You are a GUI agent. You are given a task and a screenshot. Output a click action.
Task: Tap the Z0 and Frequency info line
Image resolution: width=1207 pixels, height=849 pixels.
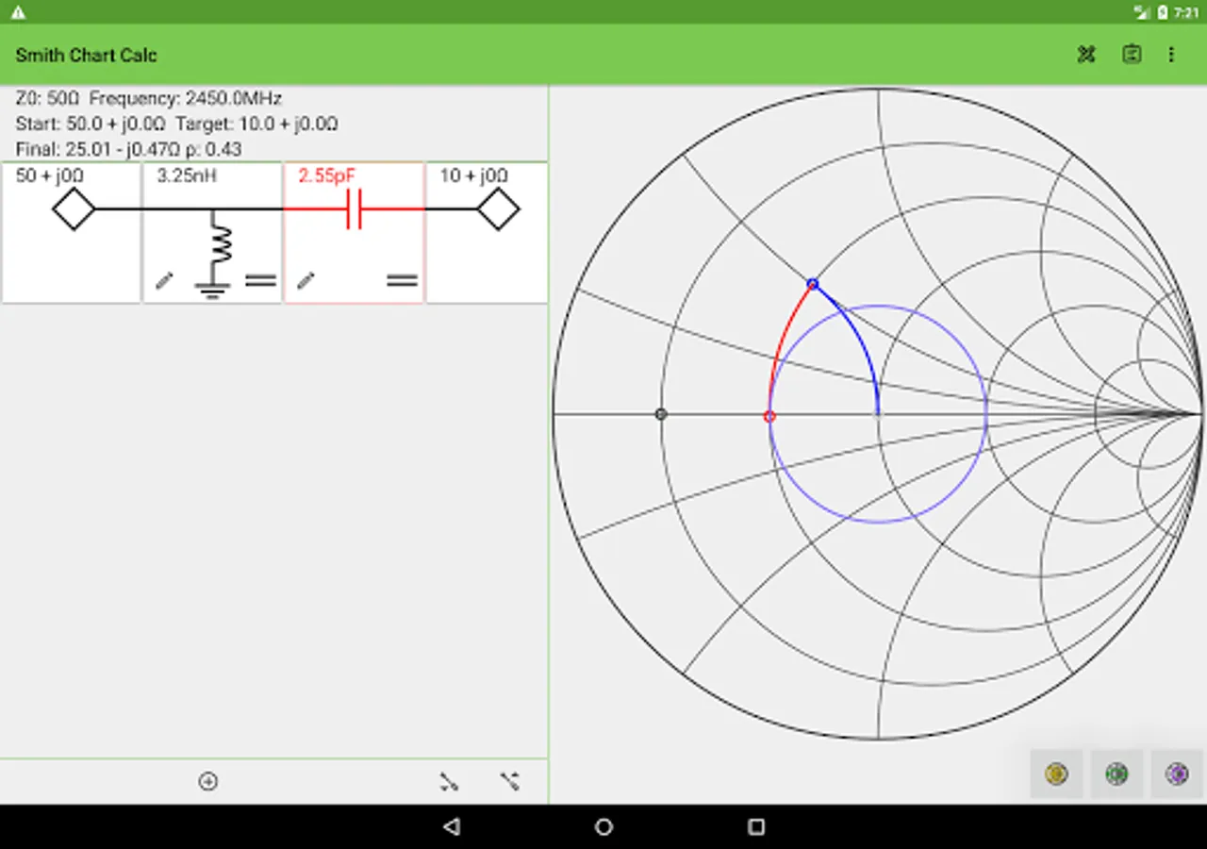point(149,98)
